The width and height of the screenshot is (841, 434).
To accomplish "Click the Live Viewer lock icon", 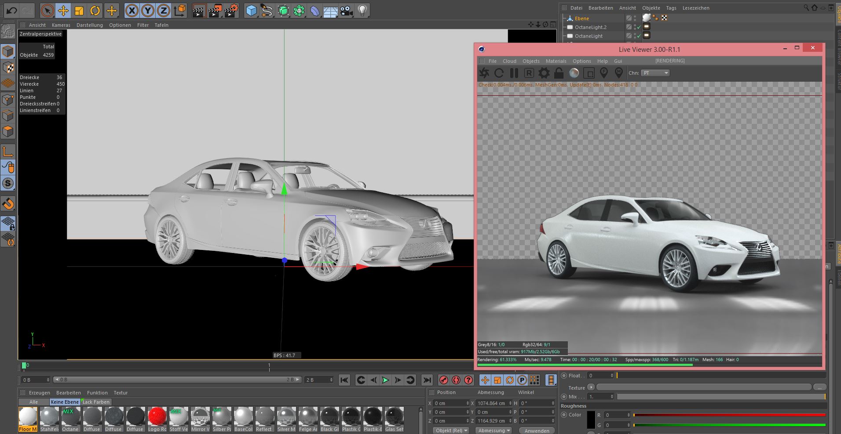I will pos(559,73).
